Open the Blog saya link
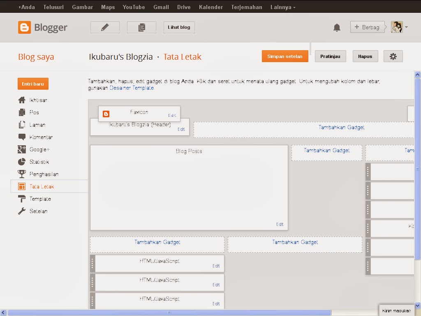421x316 pixels. click(x=36, y=57)
